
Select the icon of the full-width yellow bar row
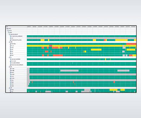[11, 46]
